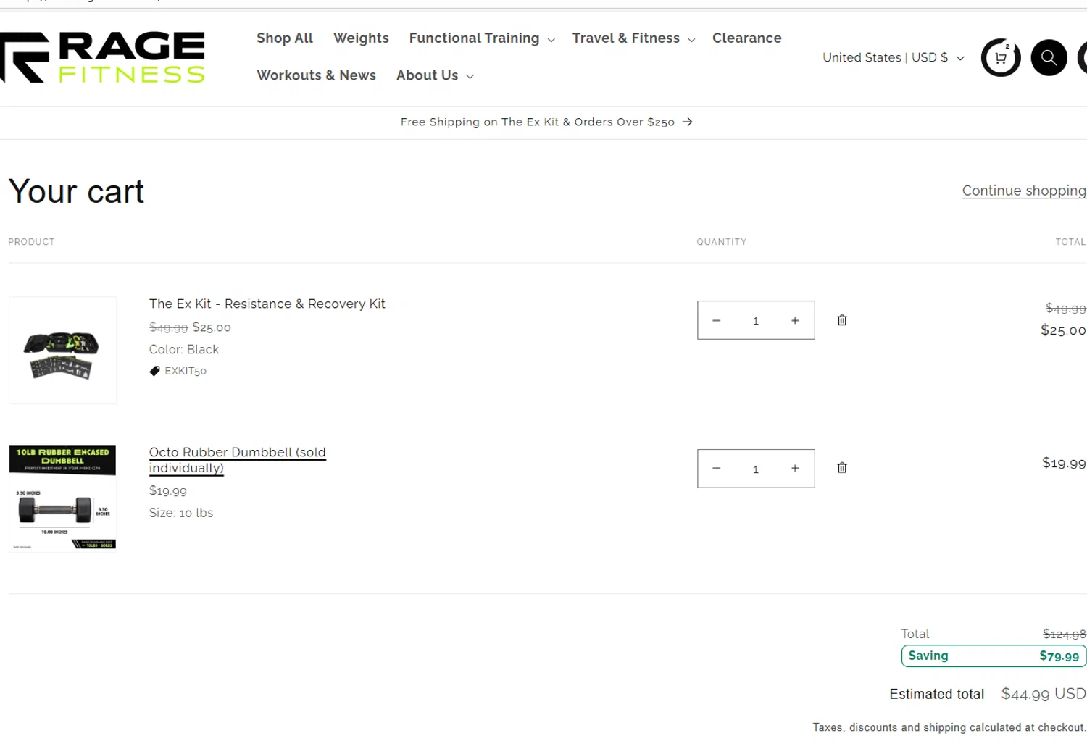1087x749 pixels.
Task: Click the Your cart heading
Action: click(76, 192)
